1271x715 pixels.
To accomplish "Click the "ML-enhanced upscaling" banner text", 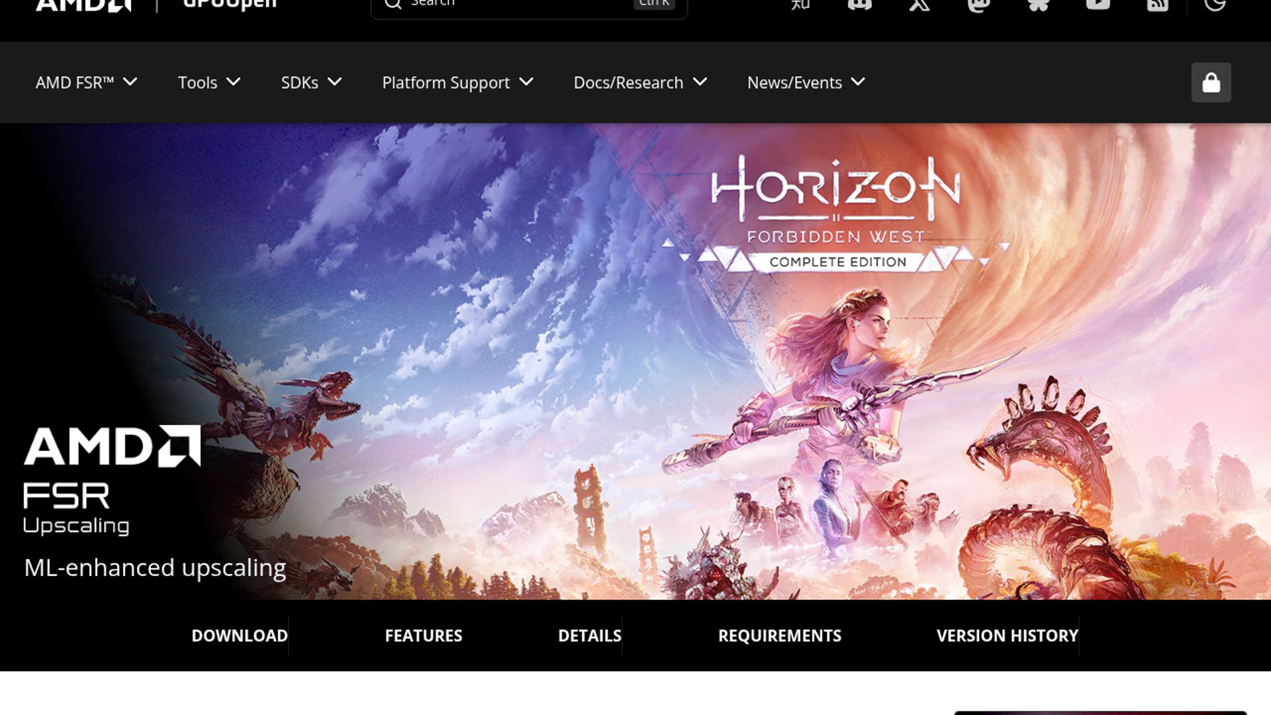I will [x=155, y=568].
